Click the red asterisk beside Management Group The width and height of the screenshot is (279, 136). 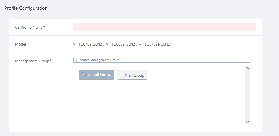[51, 61]
